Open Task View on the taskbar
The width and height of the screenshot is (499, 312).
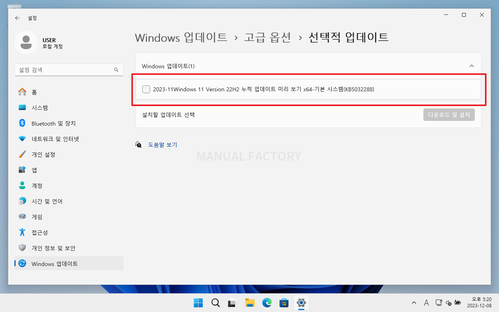[232, 303]
